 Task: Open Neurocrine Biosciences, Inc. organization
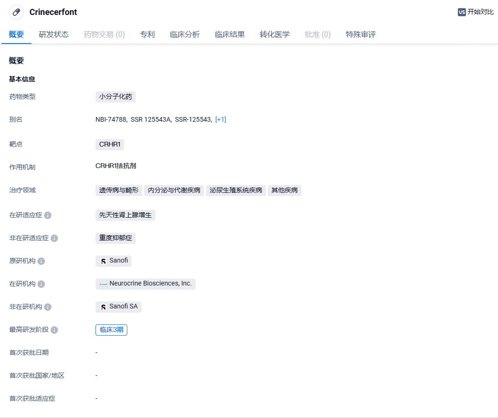146,284
